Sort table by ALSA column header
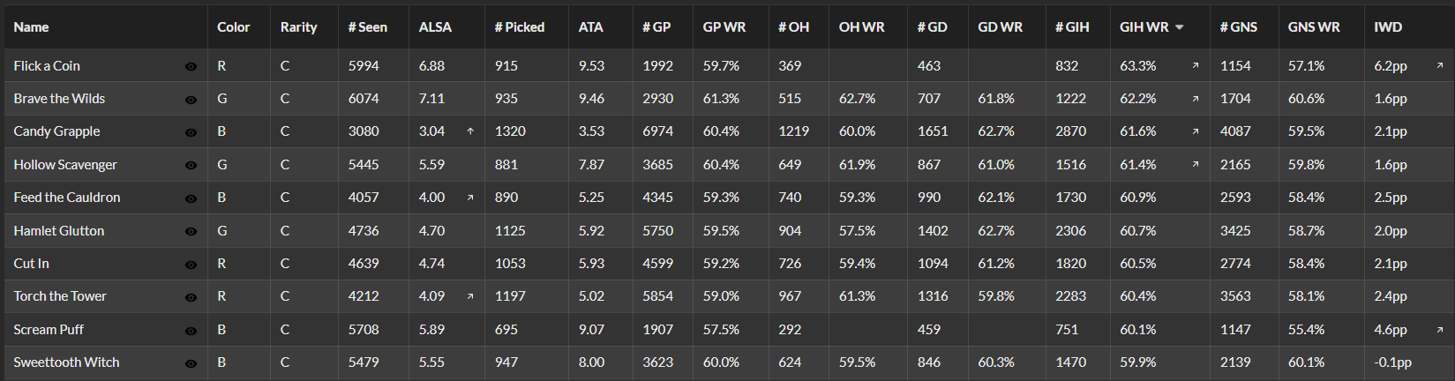The image size is (1455, 381). [x=435, y=27]
